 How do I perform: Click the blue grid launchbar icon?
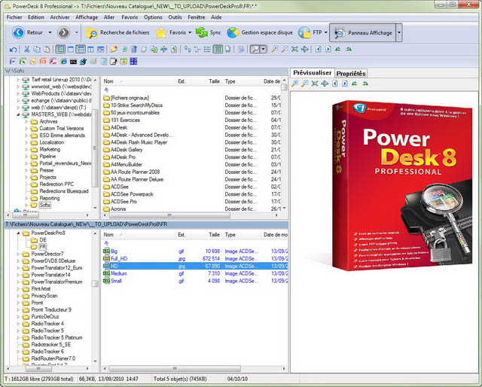[133, 62]
